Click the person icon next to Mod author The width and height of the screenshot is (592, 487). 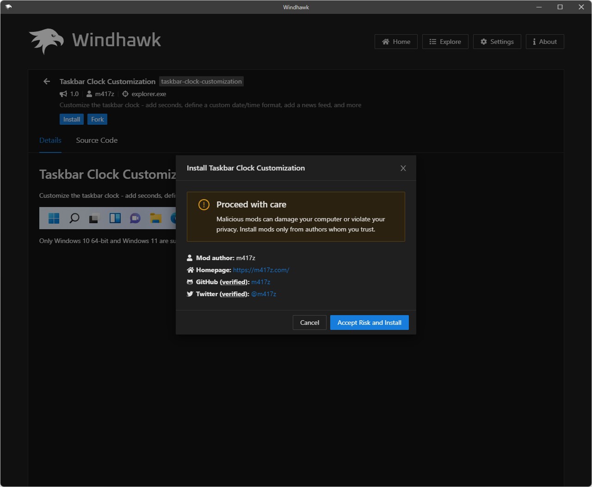tap(190, 258)
